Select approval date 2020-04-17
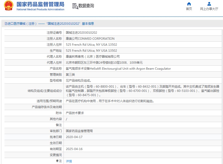 pyautogui.click(x=74, y=137)
